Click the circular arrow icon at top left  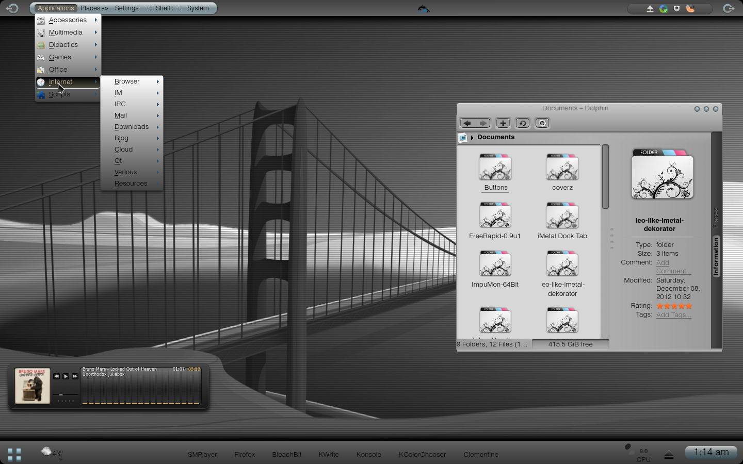(12, 8)
